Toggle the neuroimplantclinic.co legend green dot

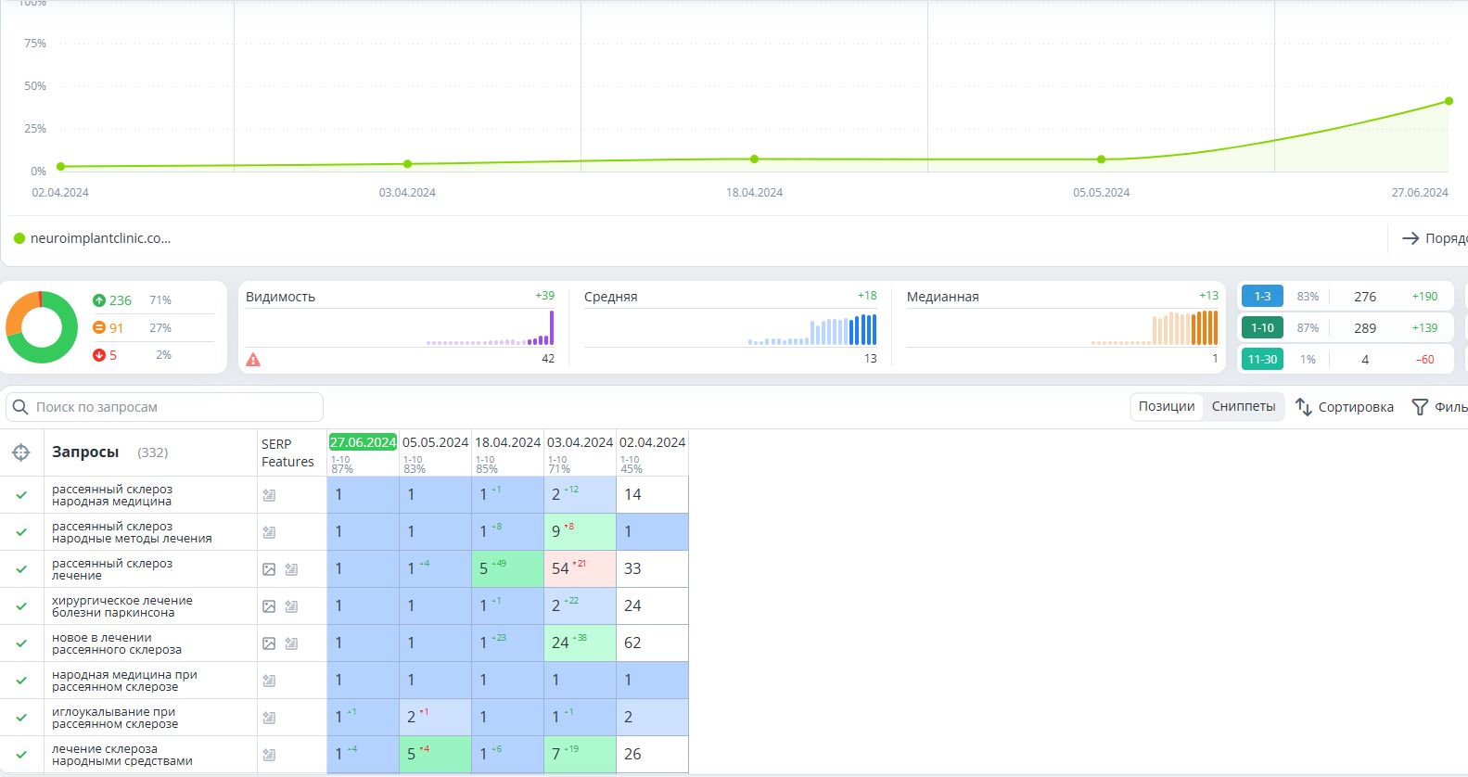coord(19,238)
